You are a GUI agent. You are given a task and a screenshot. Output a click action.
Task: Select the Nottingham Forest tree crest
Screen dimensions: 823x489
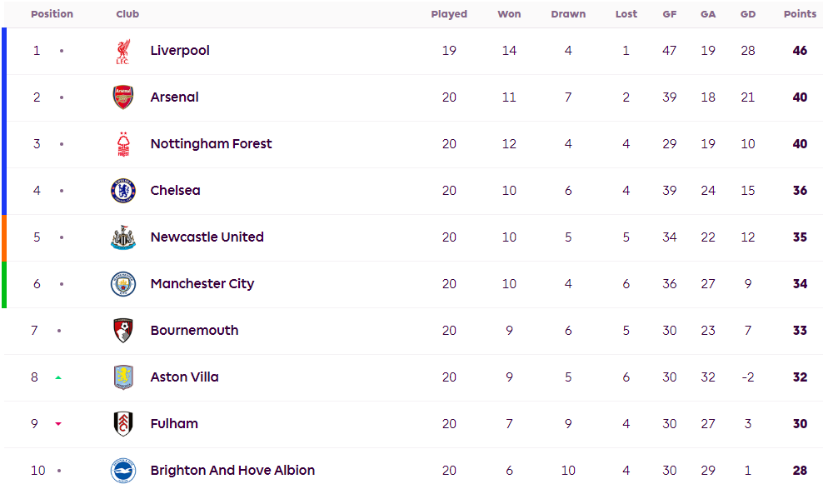[122, 144]
